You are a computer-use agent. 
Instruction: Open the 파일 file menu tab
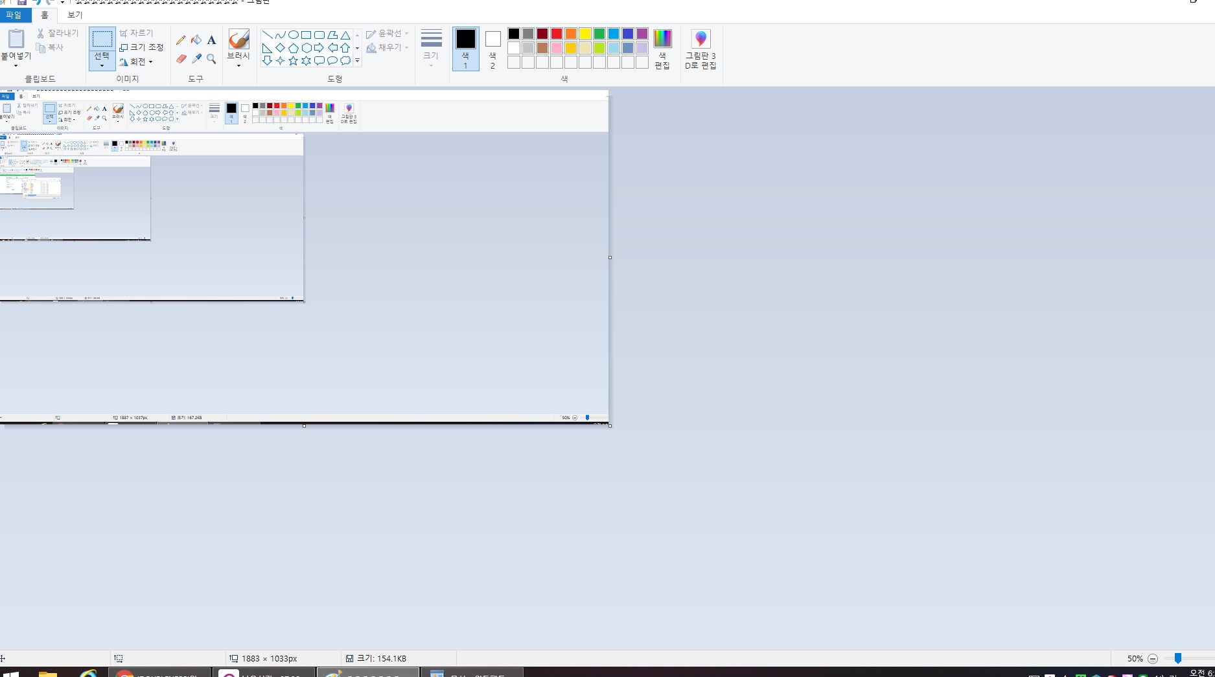[x=14, y=15]
